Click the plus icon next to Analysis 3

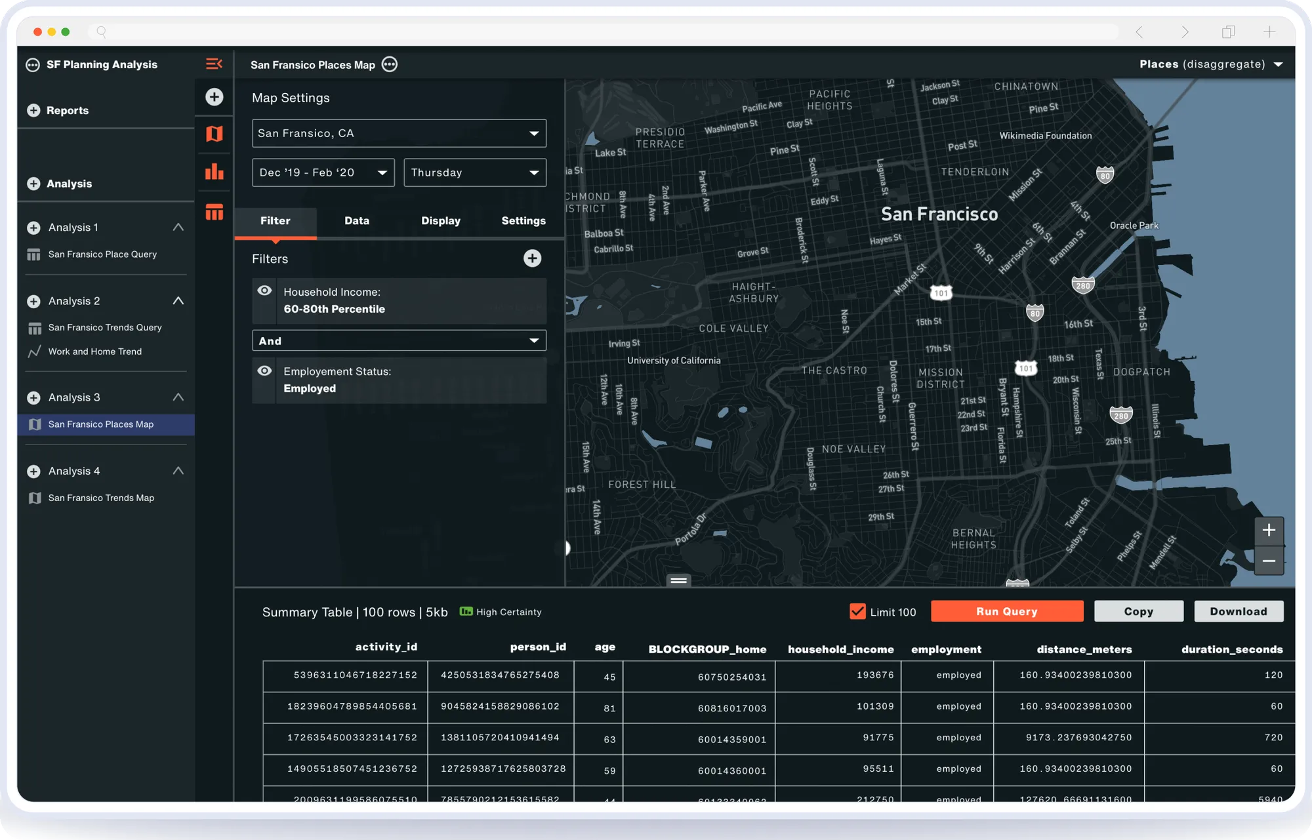click(x=33, y=397)
